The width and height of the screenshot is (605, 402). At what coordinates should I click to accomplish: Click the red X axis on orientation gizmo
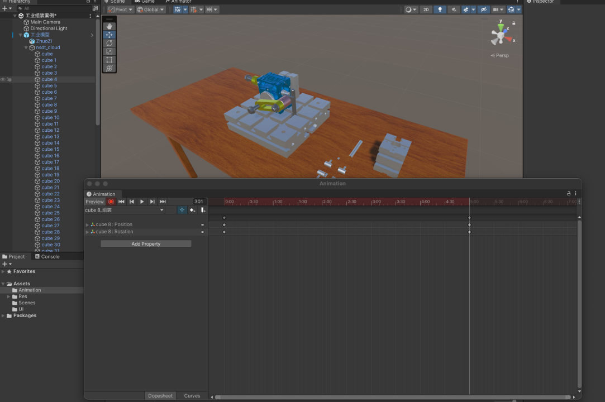click(x=509, y=39)
